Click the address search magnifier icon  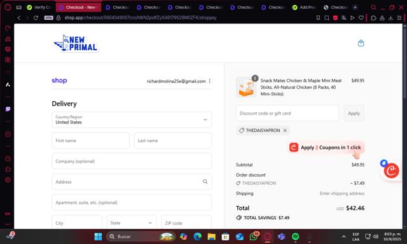tap(205, 182)
